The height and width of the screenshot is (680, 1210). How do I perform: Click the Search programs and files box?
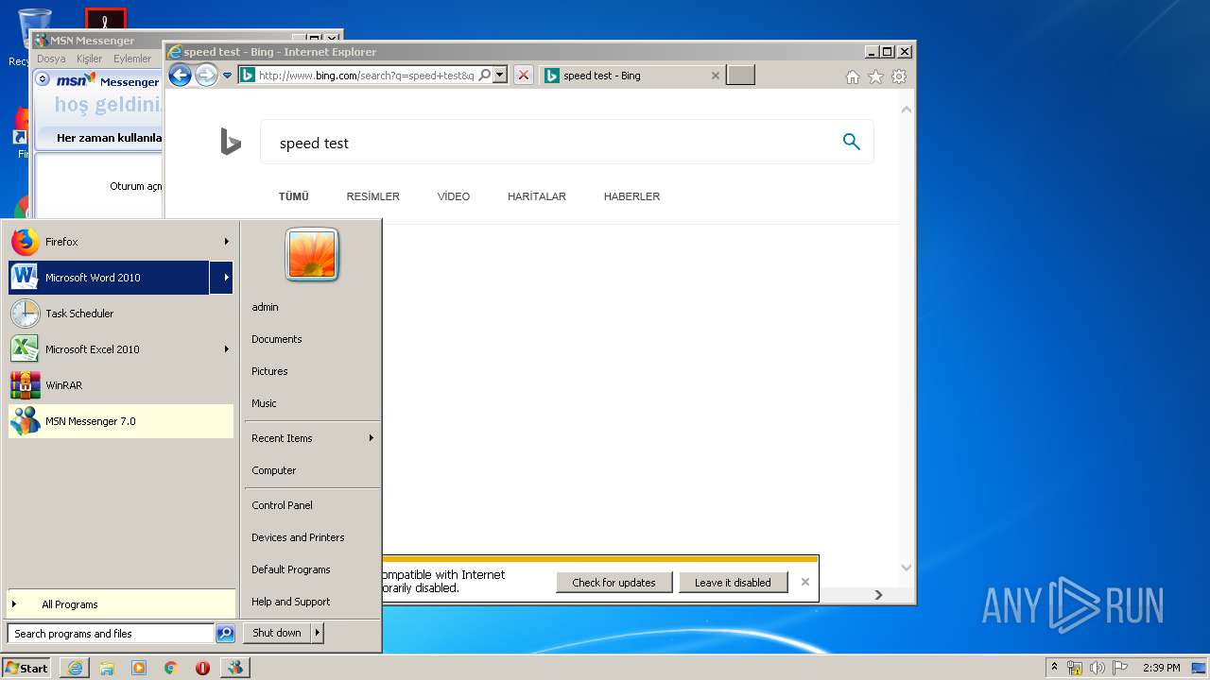coord(111,634)
